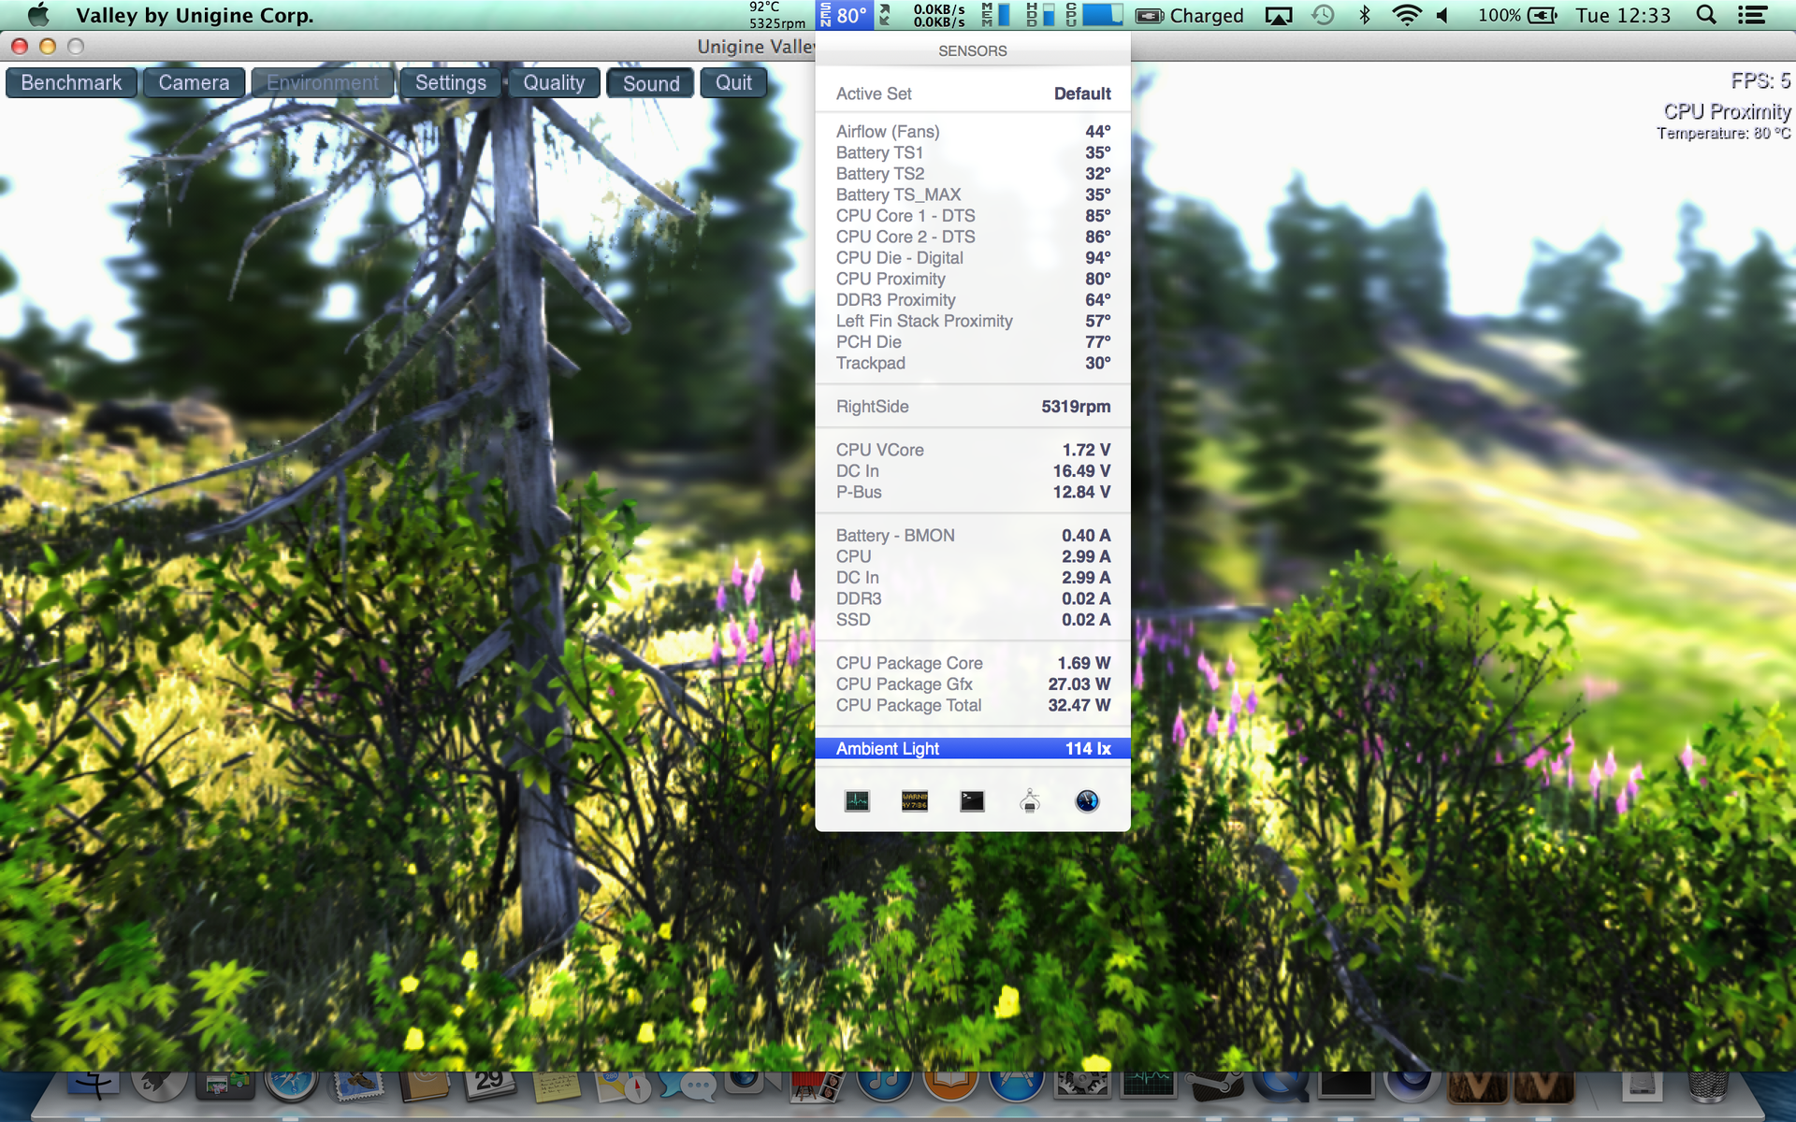This screenshot has height=1122, width=1796.
Task: Open the Time Machine menu bar icon
Action: click(x=1322, y=15)
